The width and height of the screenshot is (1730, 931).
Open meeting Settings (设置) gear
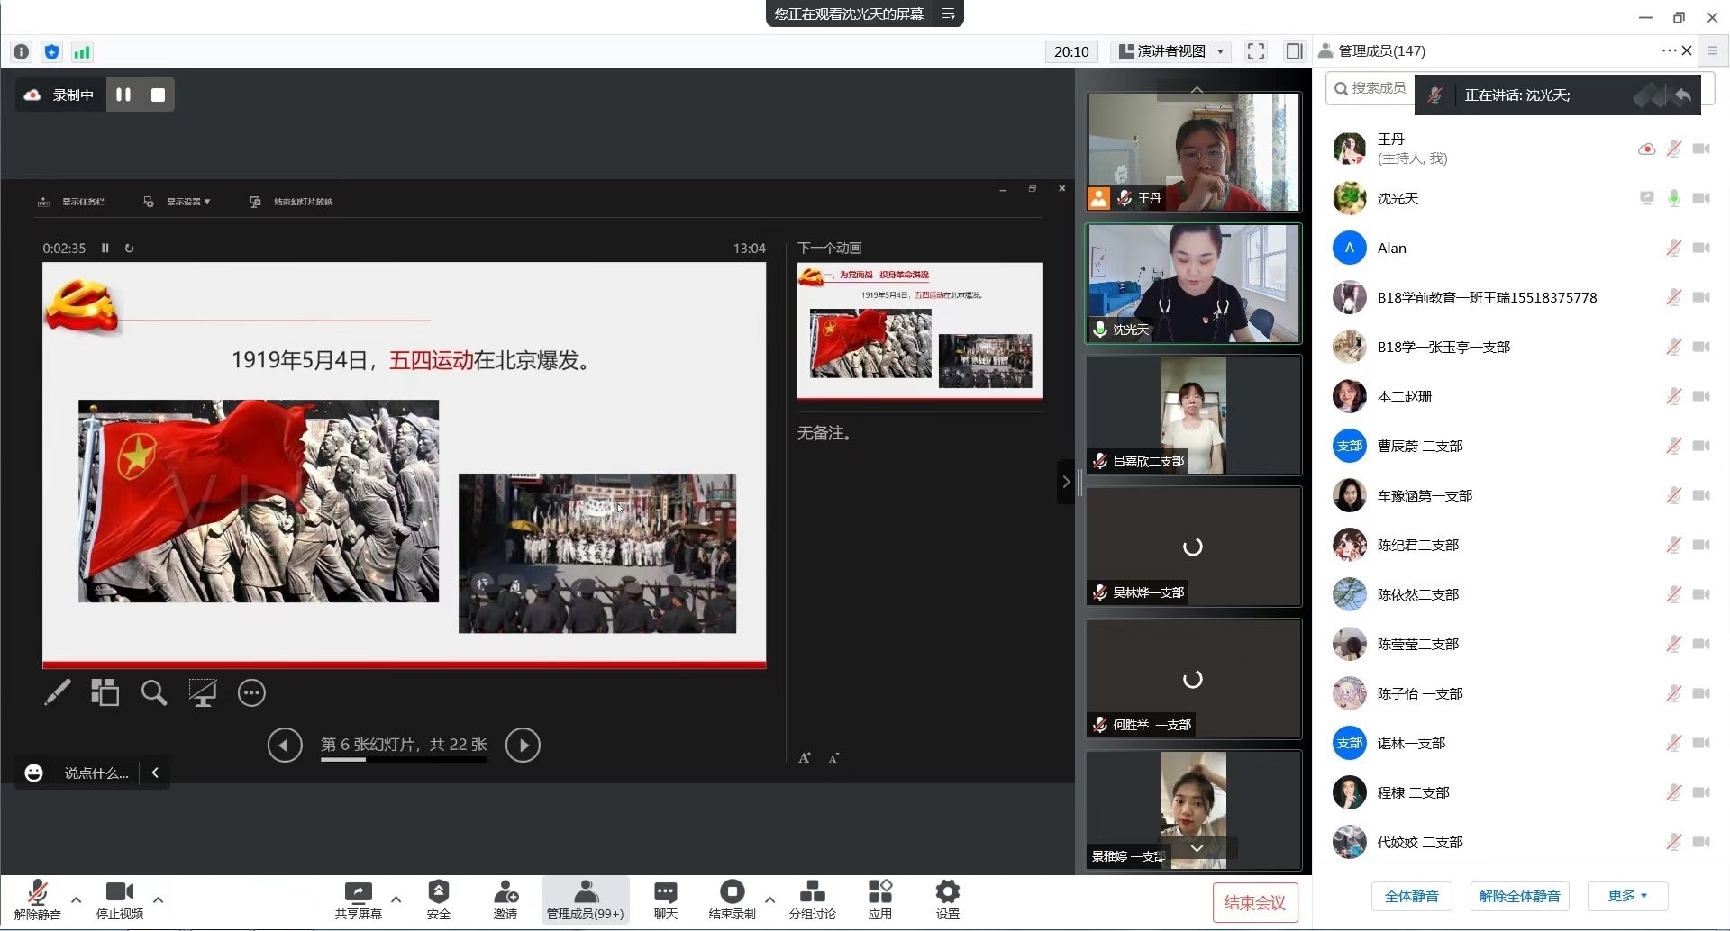[x=947, y=893]
